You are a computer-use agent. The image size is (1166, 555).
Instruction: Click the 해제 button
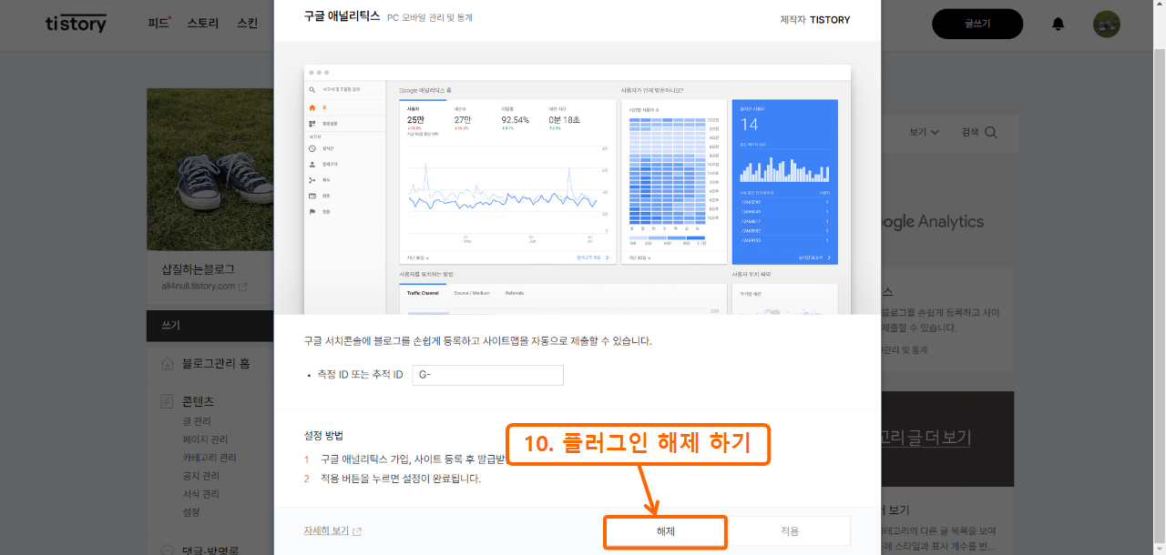(x=665, y=531)
